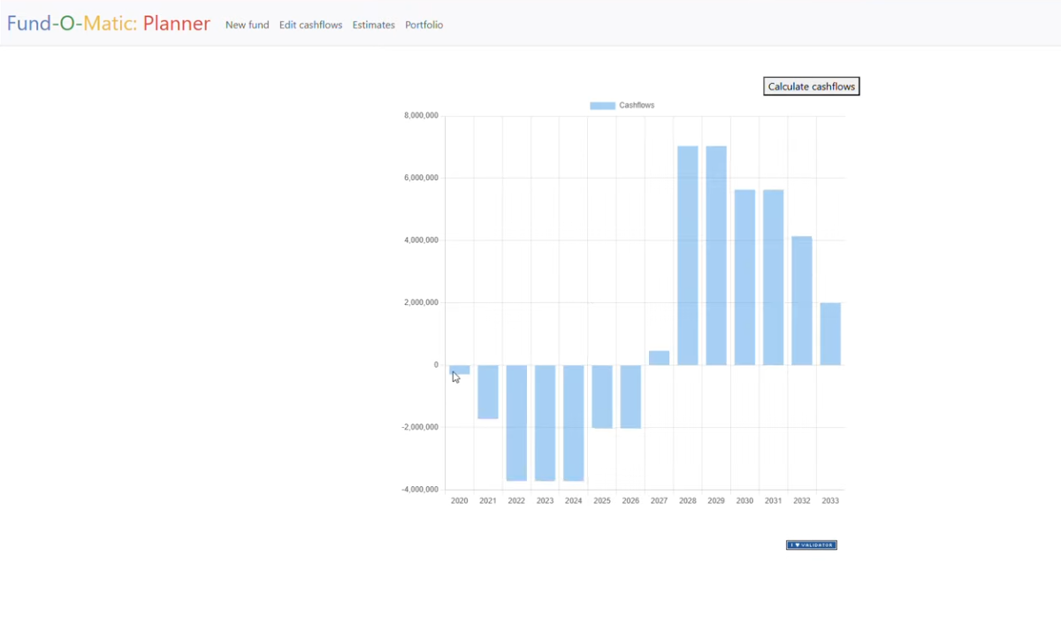Open the Estimates nav link
This screenshot has height=632, width=1061.
click(x=373, y=25)
